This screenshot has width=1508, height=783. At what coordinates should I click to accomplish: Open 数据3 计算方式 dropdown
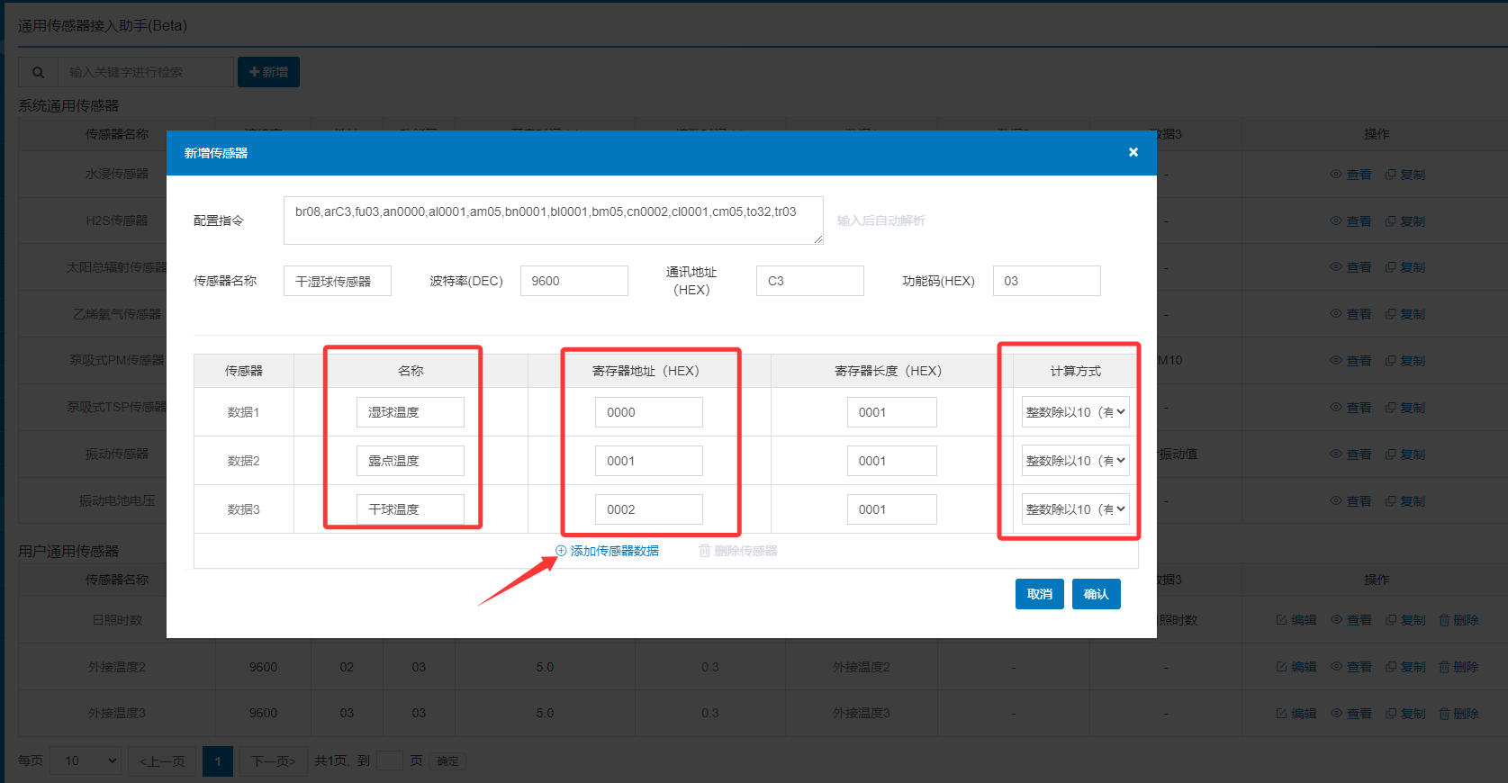(1076, 509)
